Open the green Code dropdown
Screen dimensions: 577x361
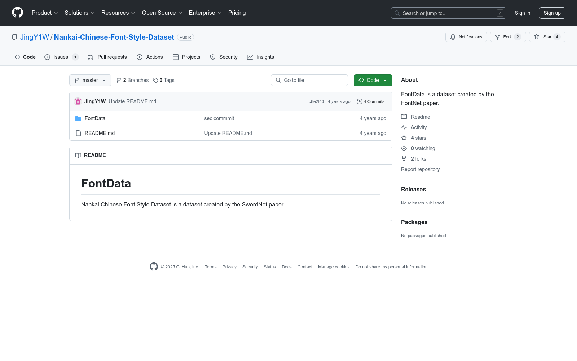373,80
